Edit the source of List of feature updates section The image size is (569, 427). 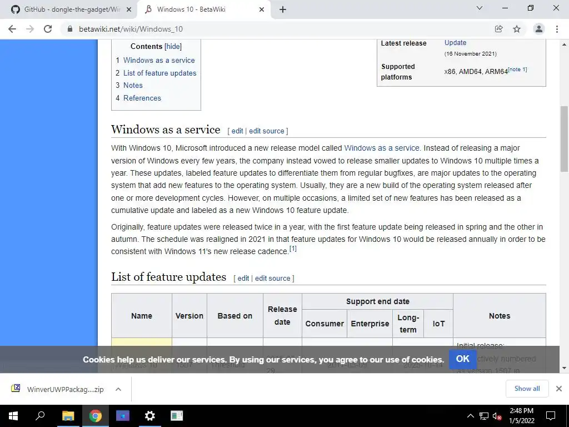pos(272,279)
